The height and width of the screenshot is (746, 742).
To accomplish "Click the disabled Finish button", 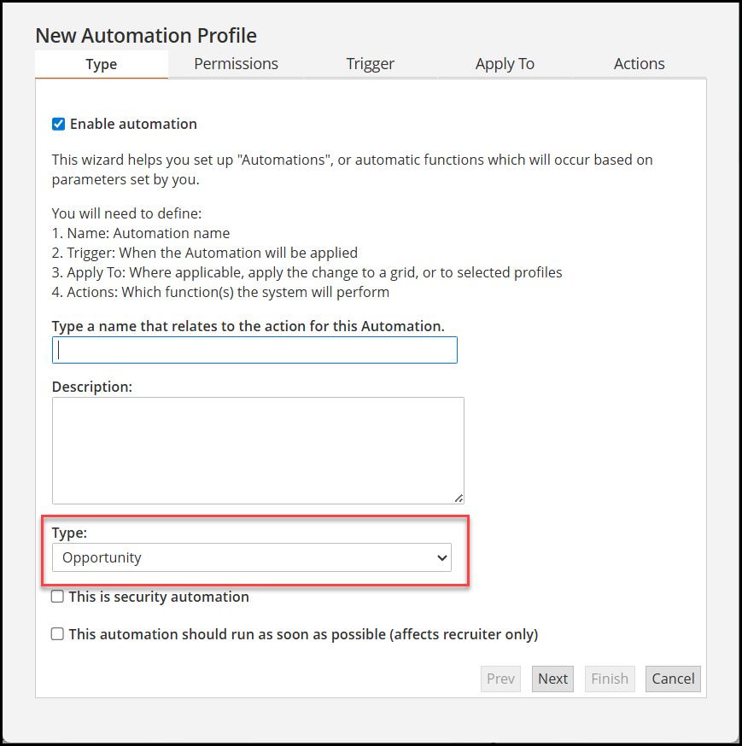I will pos(610,679).
